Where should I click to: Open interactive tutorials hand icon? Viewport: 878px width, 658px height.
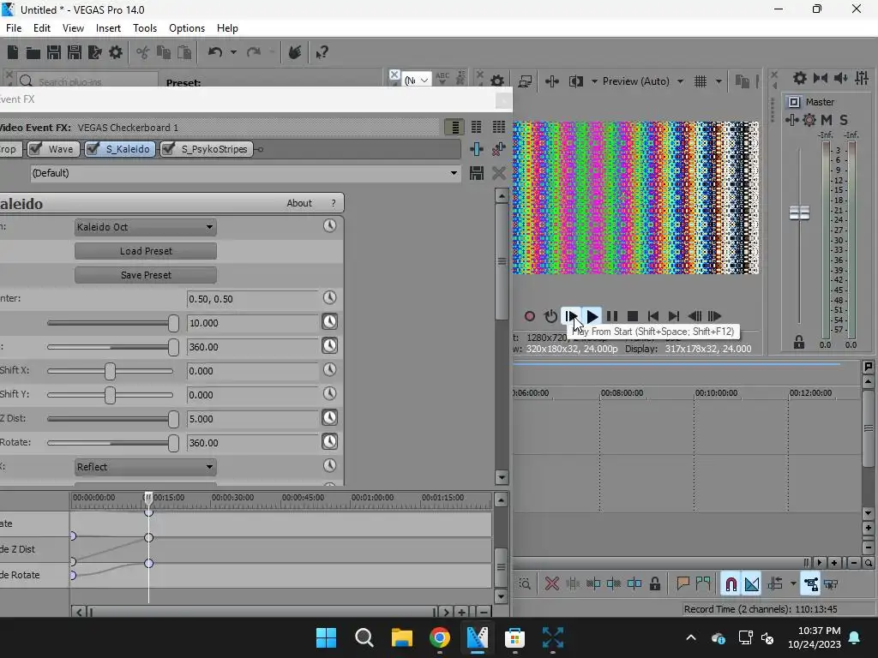(295, 52)
